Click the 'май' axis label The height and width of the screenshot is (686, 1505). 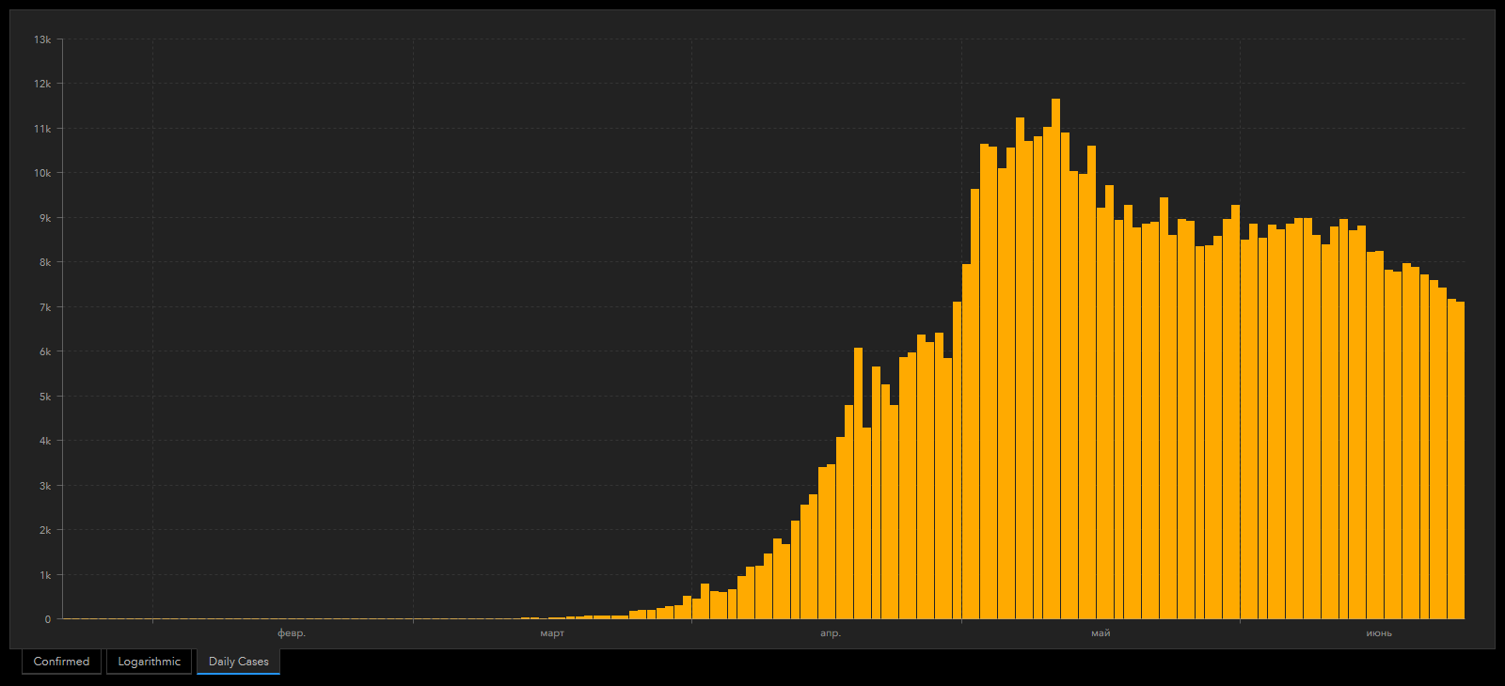[x=1101, y=633]
